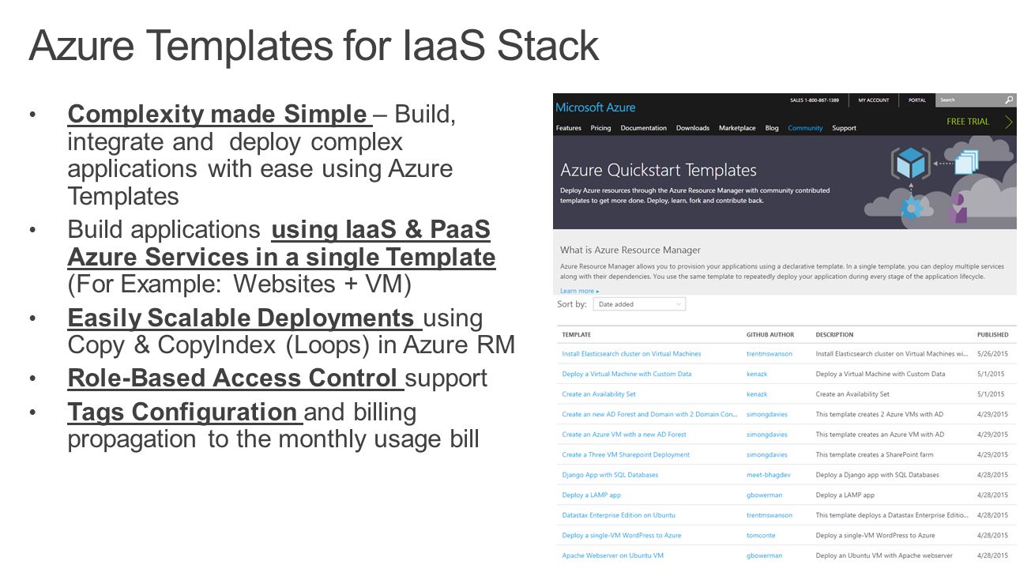Click the trentmswanson author link in first row
Viewport: 1031px width, 580px height.
[x=769, y=354]
